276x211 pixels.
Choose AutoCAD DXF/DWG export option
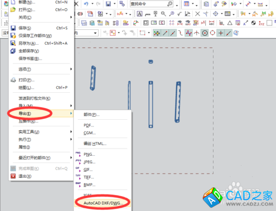tap(103, 203)
